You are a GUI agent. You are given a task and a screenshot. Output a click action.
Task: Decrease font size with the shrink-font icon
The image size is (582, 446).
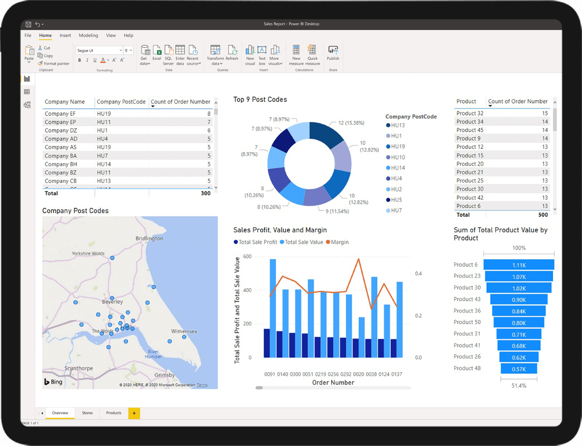122,60
